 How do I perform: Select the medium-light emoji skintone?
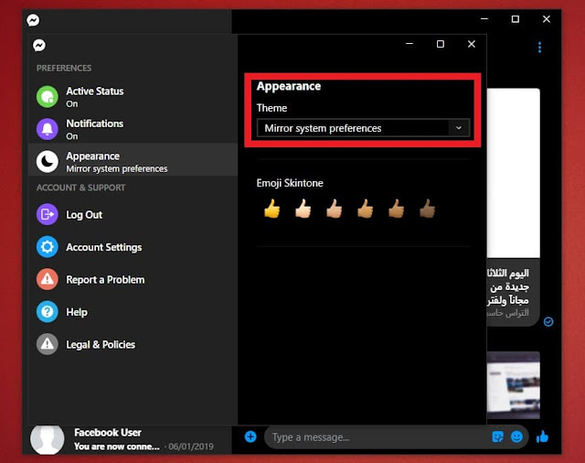click(x=334, y=209)
